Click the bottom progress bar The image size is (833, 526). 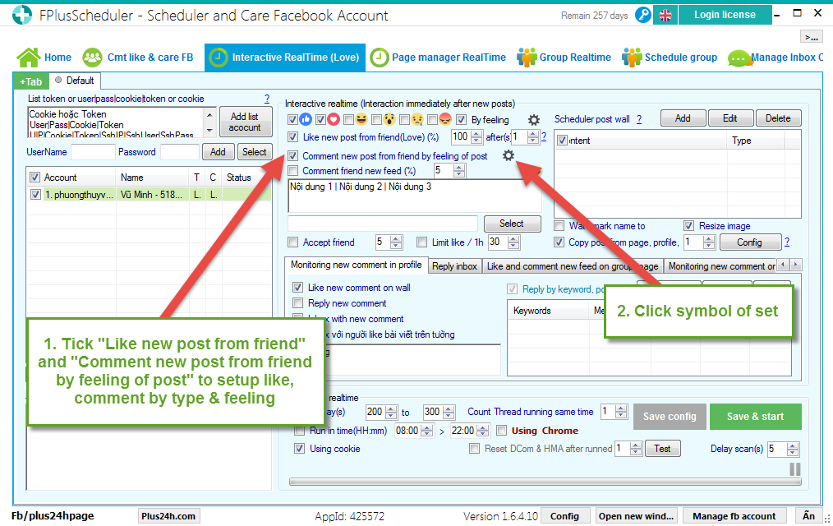(545, 482)
